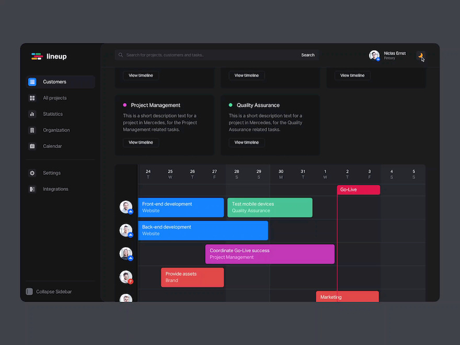Click avatar in Back-end development row
Image resolution: width=460 pixels, height=345 pixels.
(126, 231)
